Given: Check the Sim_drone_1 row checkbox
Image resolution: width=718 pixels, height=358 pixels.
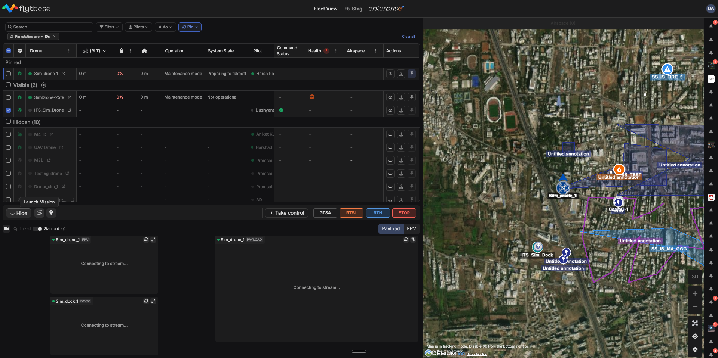Looking at the screenshot, I should pos(9,74).
